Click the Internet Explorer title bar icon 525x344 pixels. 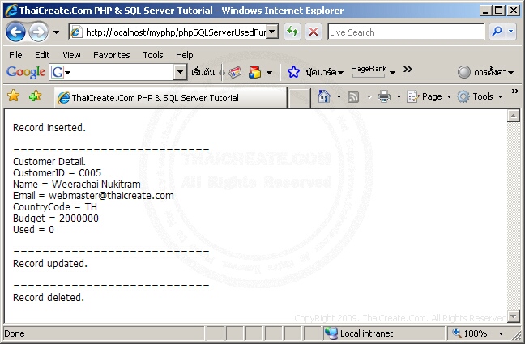point(11,11)
